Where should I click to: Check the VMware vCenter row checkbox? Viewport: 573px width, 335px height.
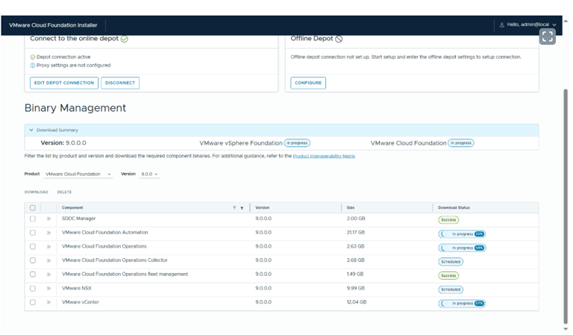[33, 302]
